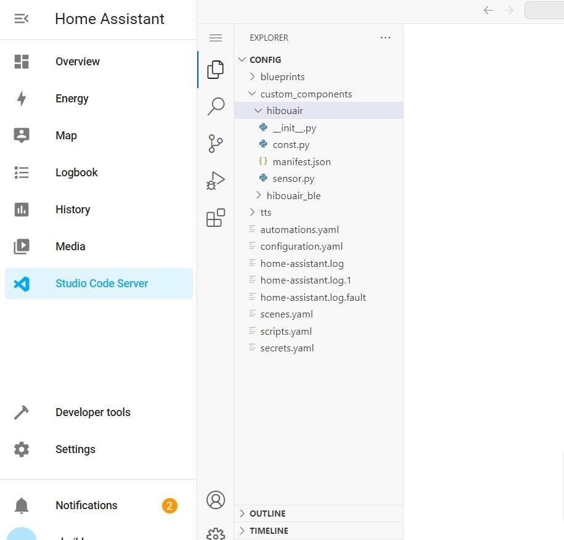The image size is (564, 540).
Task: Open Notifications panel
Action: (x=99, y=505)
